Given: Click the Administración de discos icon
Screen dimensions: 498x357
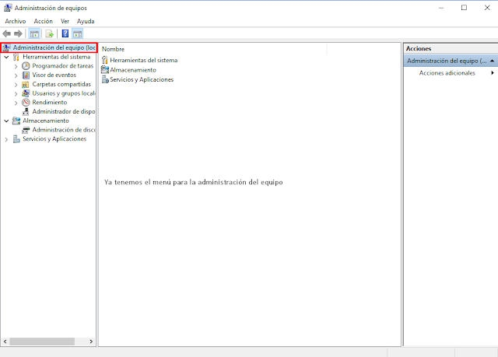Looking at the screenshot, I should pos(26,130).
